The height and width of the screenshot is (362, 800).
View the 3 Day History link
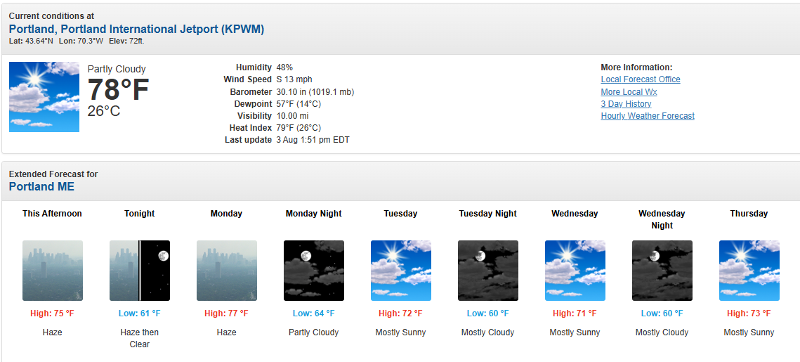[626, 103]
